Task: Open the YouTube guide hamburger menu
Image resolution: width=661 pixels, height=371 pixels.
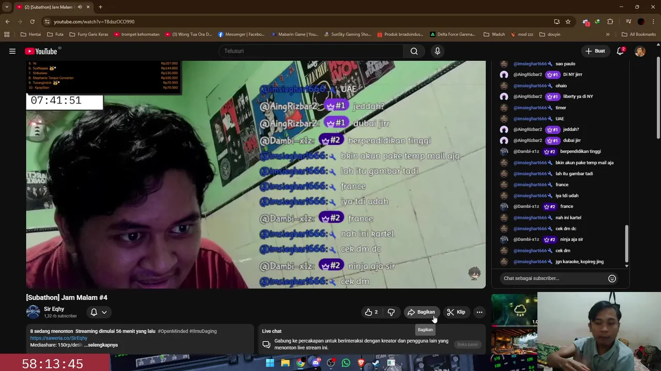Action: pos(12,51)
